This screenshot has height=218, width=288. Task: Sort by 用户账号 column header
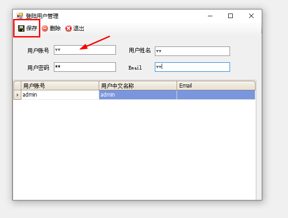coord(60,86)
